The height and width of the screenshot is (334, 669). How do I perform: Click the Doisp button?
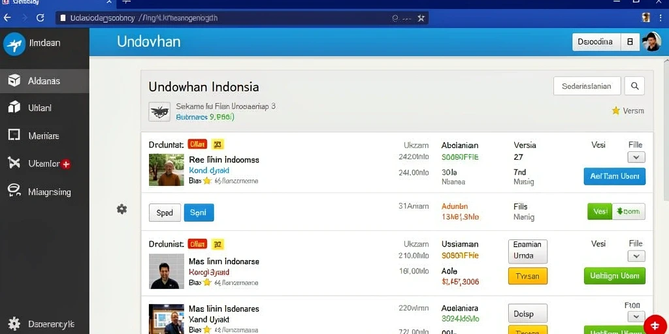click(527, 314)
